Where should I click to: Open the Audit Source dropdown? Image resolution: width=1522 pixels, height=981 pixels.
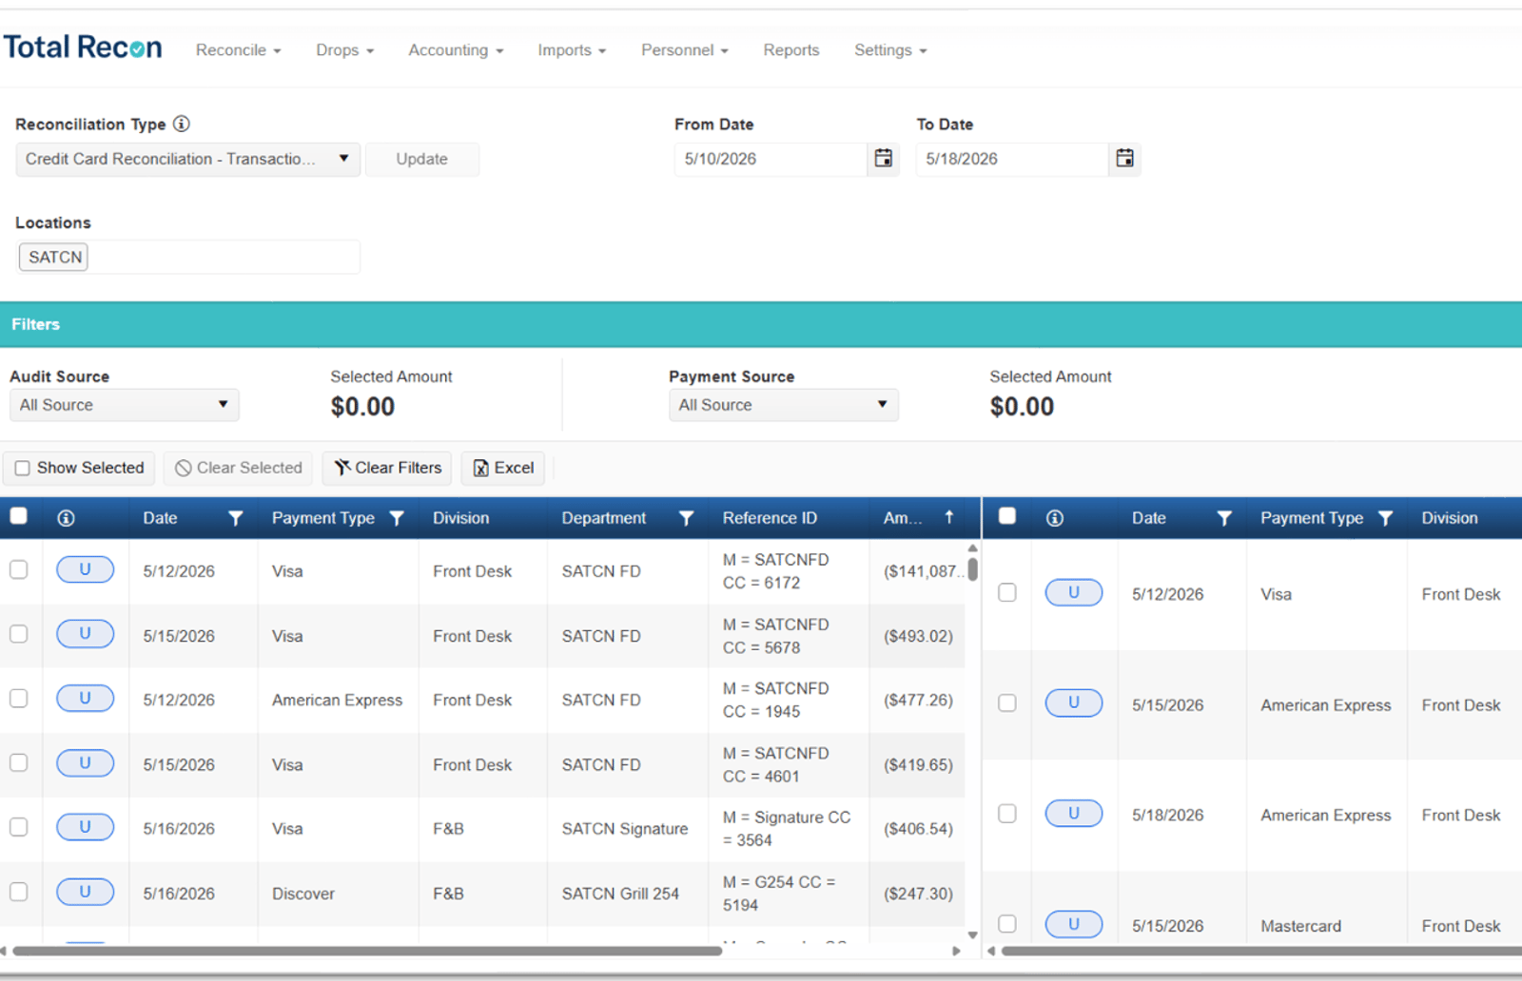pos(124,405)
